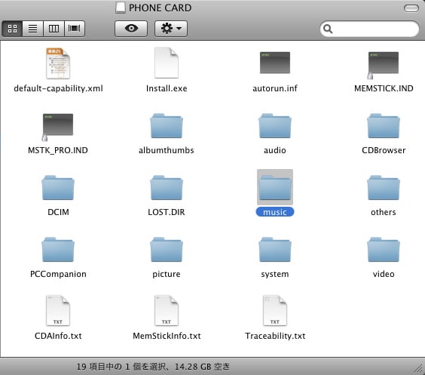Click the highlighted music folder label
This screenshot has height=375, width=425.
pos(275,212)
